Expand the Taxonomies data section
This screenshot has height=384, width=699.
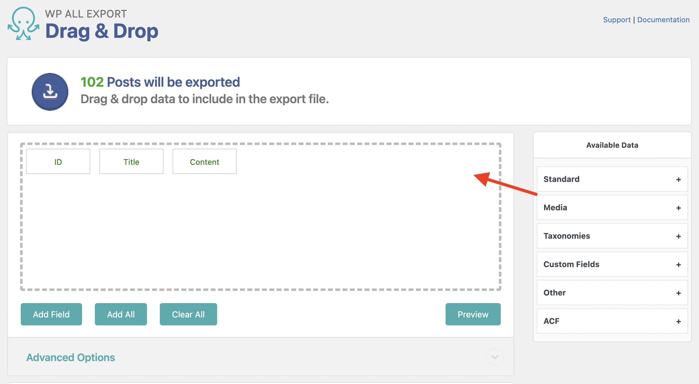point(567,236)
